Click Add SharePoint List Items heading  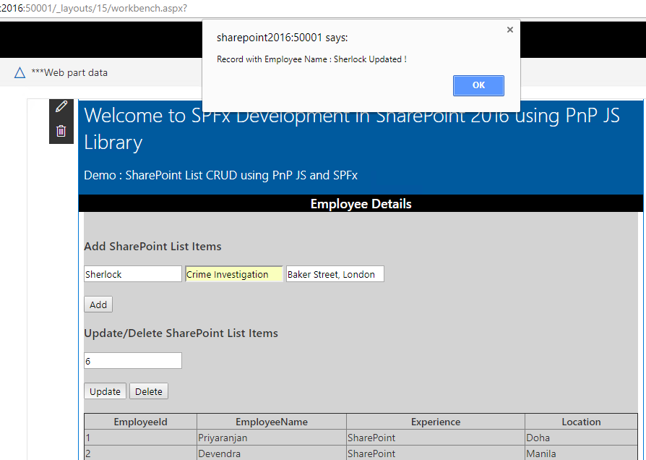tap(153, 247)
